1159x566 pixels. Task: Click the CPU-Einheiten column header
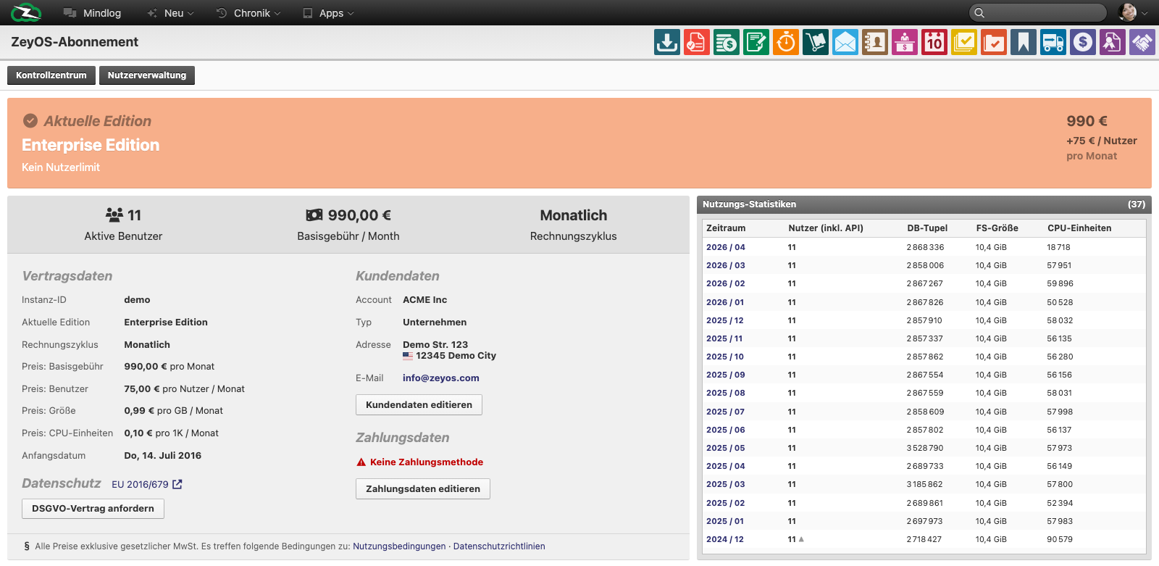pyautogui.click(x=1079, y=228)
